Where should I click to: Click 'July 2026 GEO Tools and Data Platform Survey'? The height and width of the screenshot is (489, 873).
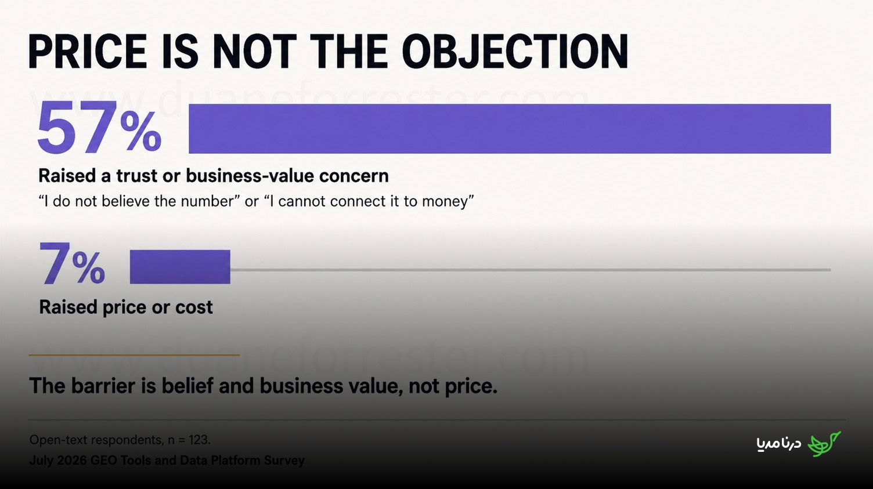click(167, 461)
